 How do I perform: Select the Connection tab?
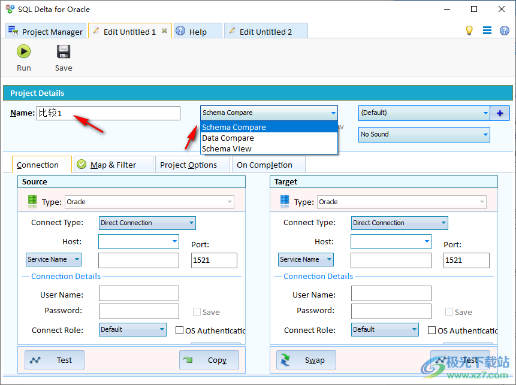pos(42,165)
